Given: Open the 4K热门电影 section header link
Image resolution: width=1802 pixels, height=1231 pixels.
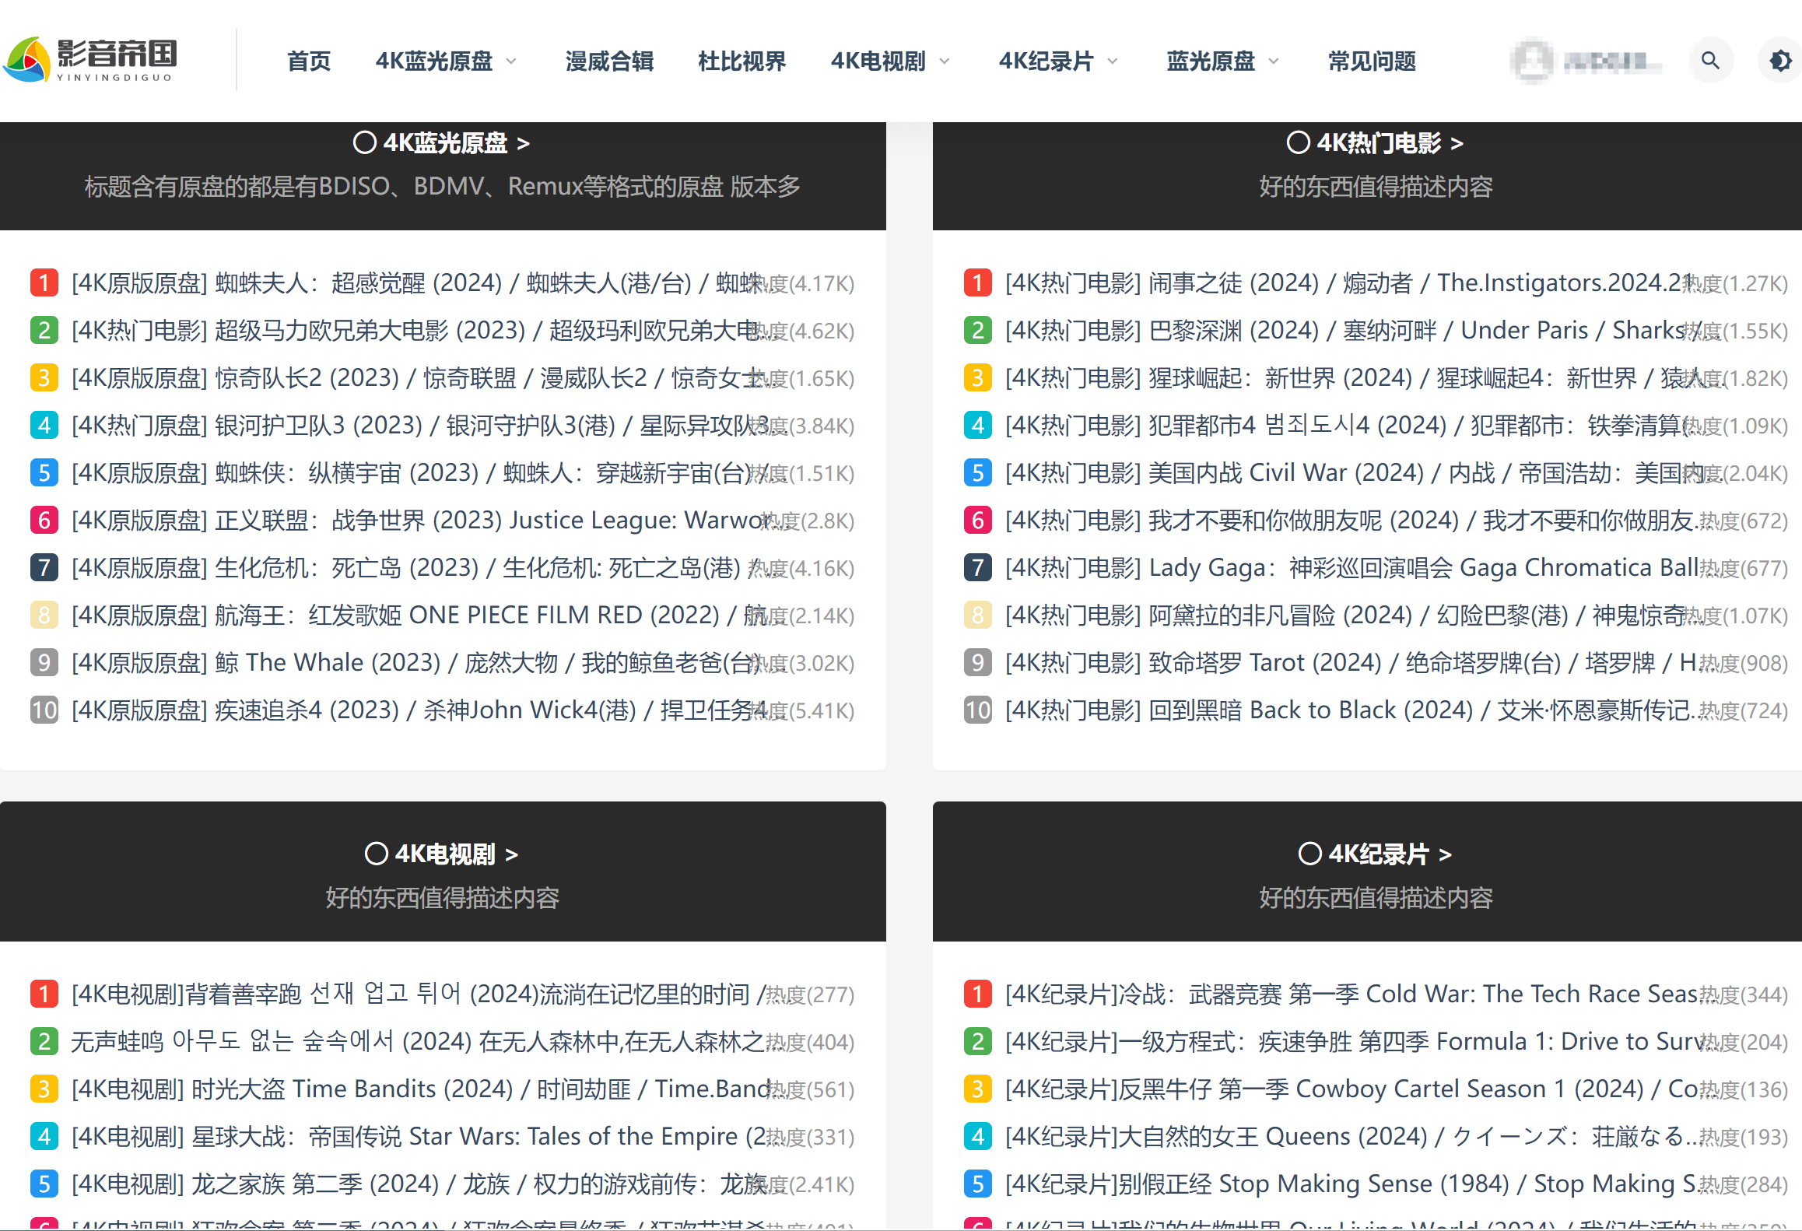Looking at the screenshot, I should 1390,143.
